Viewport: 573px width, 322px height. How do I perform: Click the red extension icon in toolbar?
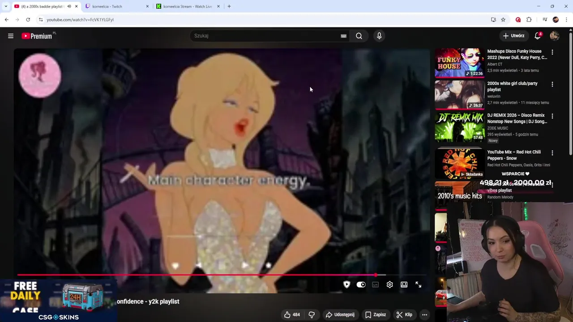click(x=518, y=20)
